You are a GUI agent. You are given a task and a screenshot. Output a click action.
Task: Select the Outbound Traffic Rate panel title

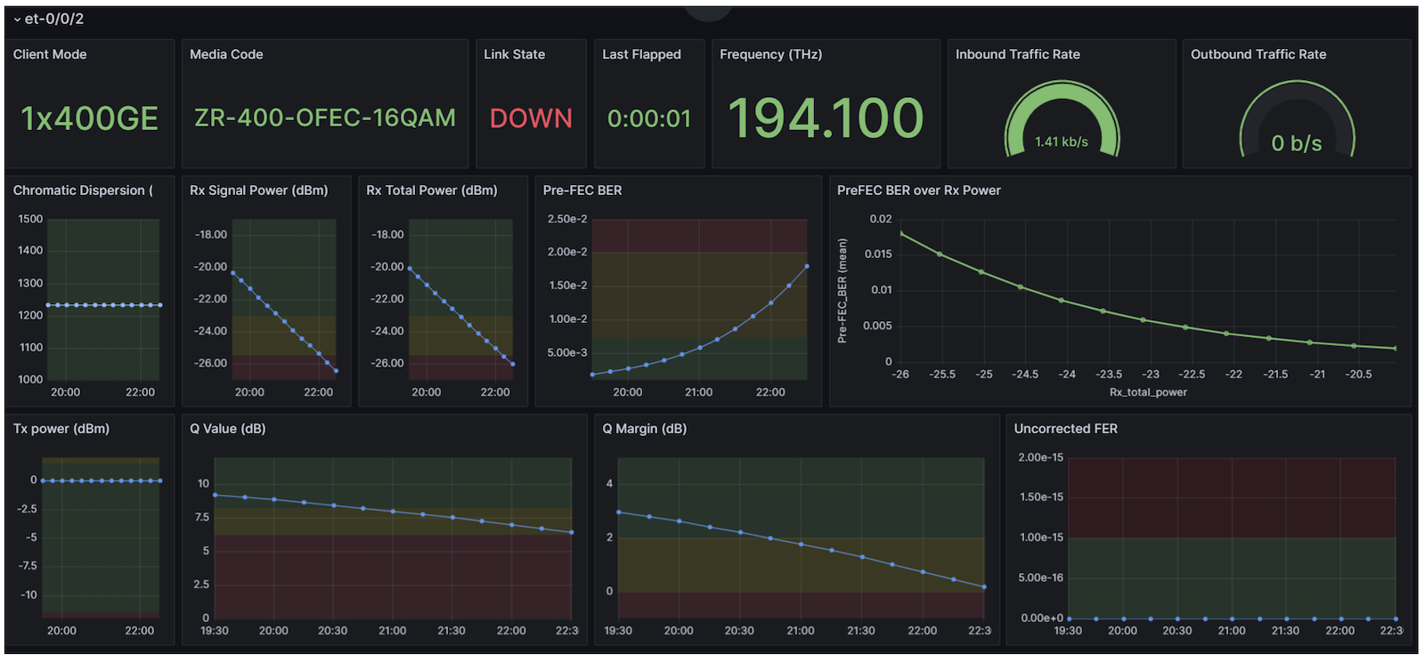(1258, 54)
